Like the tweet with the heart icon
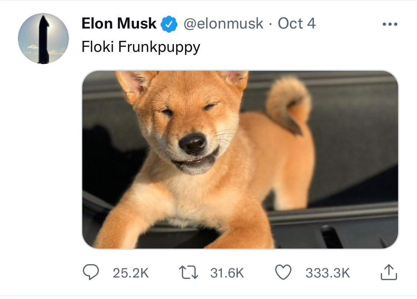 [x=284, y=273]
